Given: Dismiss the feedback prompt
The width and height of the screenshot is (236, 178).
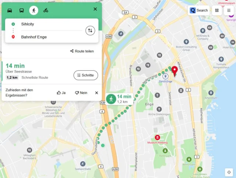Looking at the screenshot, I should (97, 93).
